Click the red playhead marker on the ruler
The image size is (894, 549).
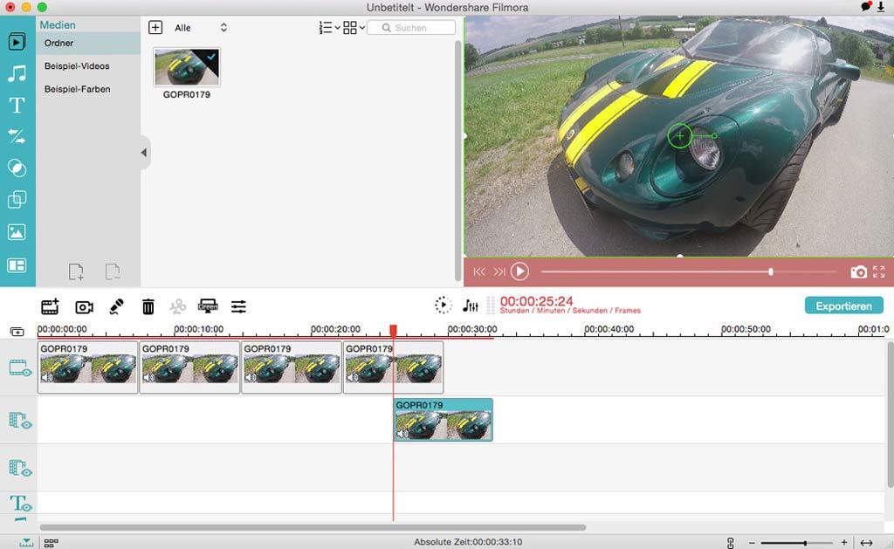[x=393, y=330]
